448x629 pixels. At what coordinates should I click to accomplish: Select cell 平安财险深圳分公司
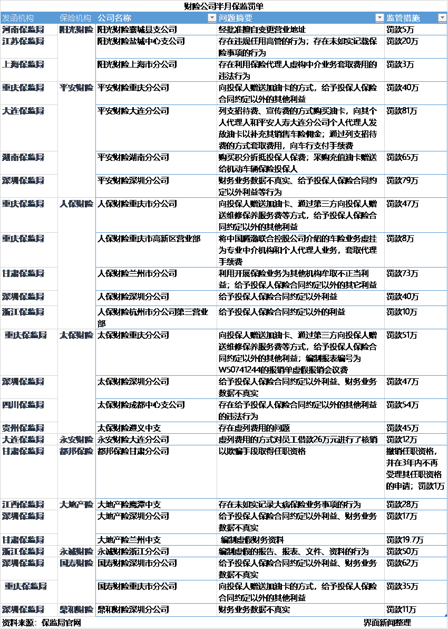(x=157, y=186)
